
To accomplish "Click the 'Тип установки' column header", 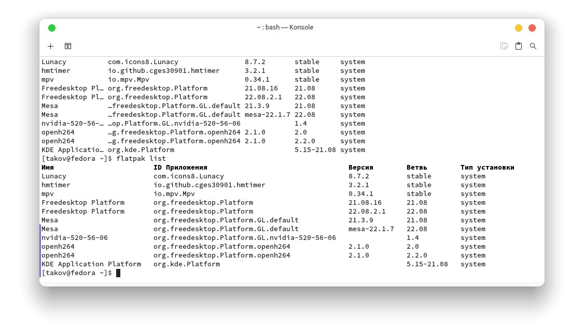I will [x=487, y=168].
